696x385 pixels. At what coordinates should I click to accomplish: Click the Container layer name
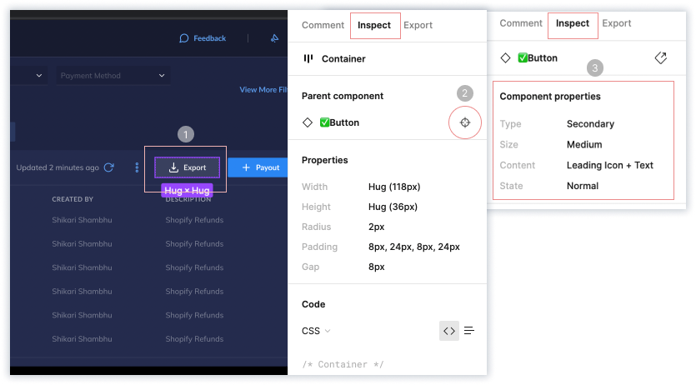point(343,58)
